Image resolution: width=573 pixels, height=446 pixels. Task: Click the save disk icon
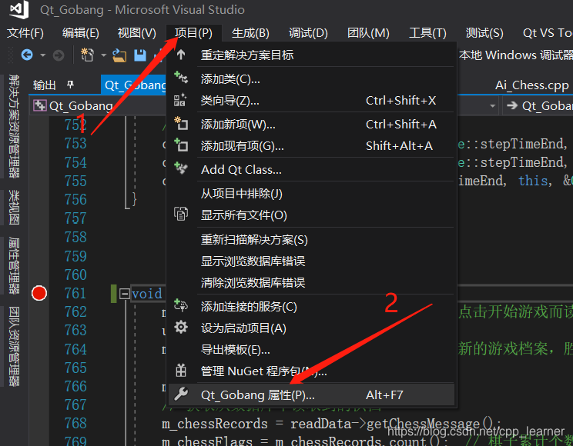point(140,55)
